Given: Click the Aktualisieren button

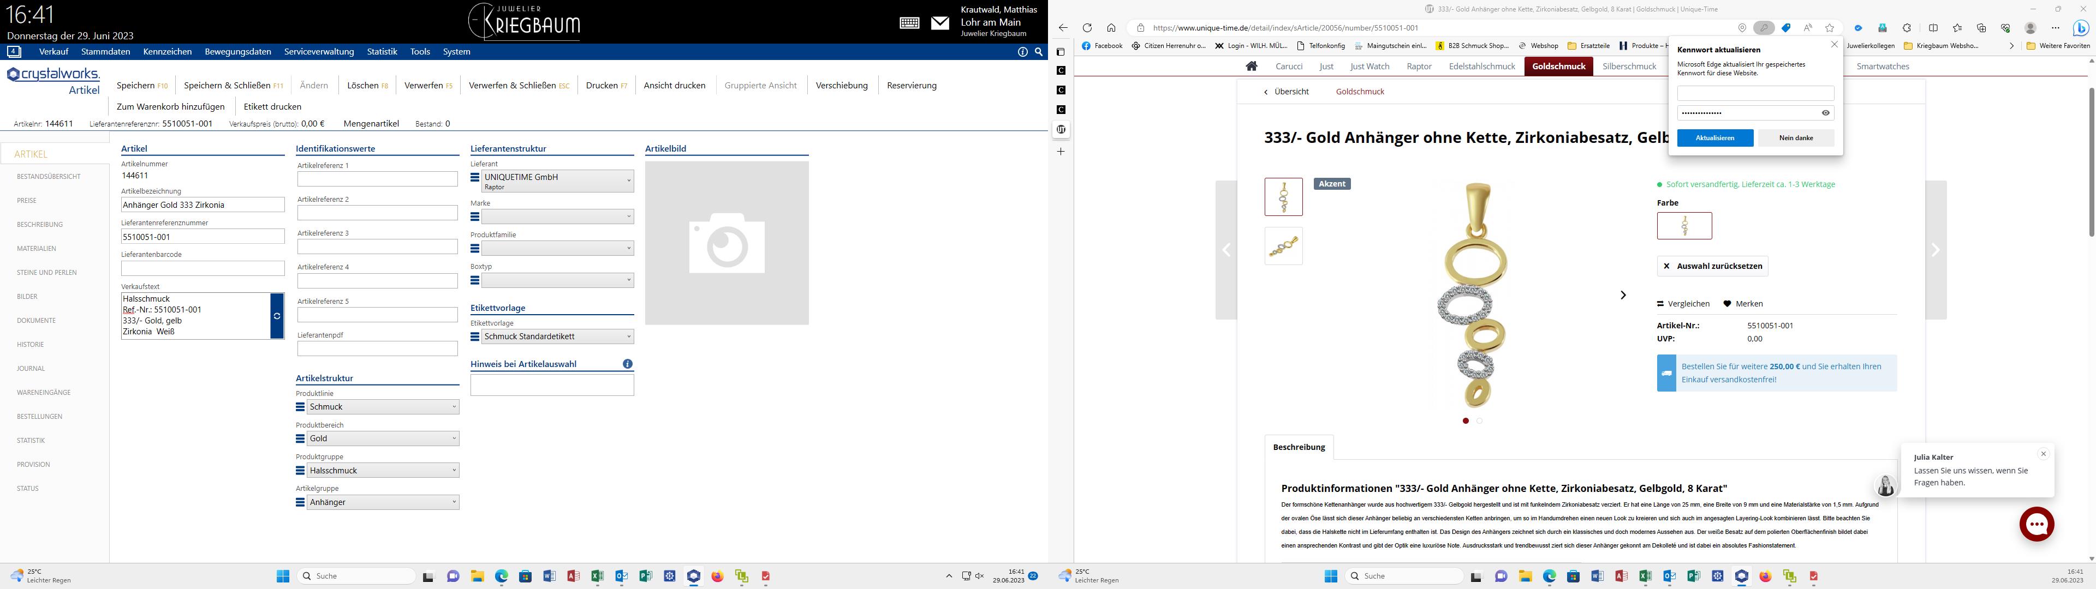Looking at the screenshot, I should (1714, 137).
